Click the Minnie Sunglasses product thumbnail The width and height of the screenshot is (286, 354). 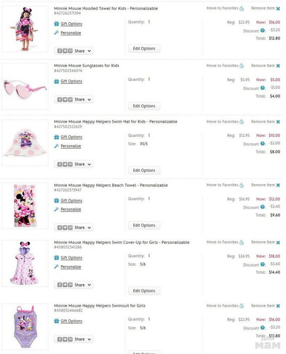[25, 86]
